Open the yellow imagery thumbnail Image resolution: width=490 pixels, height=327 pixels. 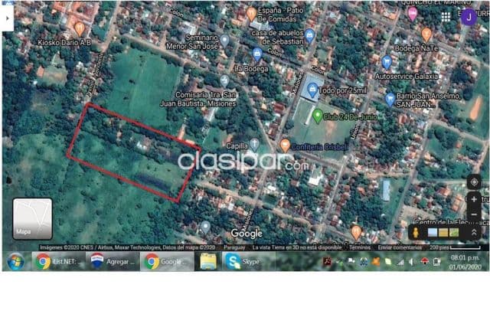[x=443, y=233]
